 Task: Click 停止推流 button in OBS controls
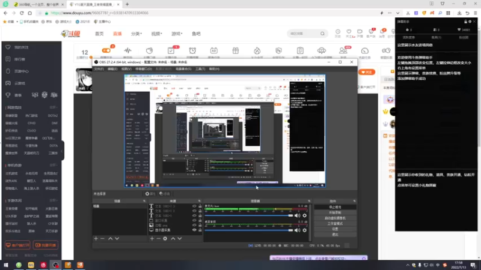pos(335,207)
